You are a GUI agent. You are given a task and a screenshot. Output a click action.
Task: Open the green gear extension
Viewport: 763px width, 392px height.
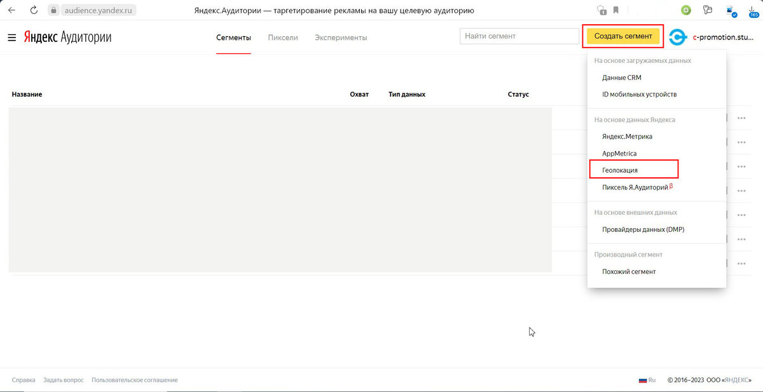pyautogui.click(x=686, y=10)
